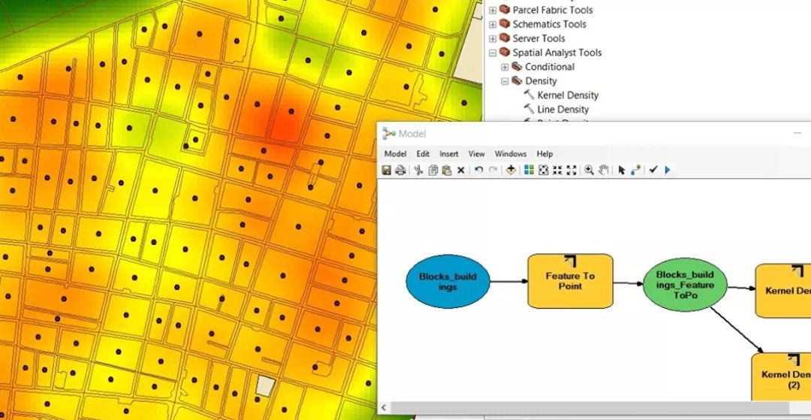Apply Auto Layout to the model
The height and width of the screenshot is (420, 811).
coord(529,170)
